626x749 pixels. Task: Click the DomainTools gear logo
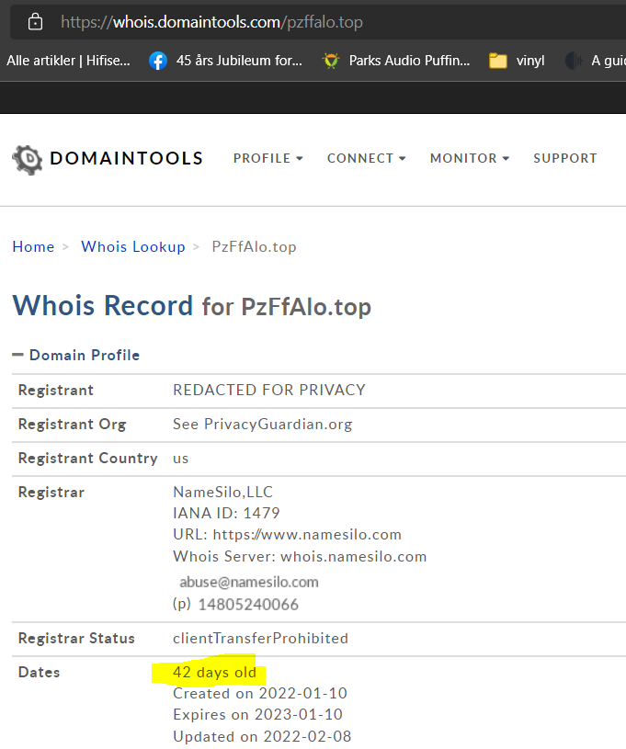[28, 160]
